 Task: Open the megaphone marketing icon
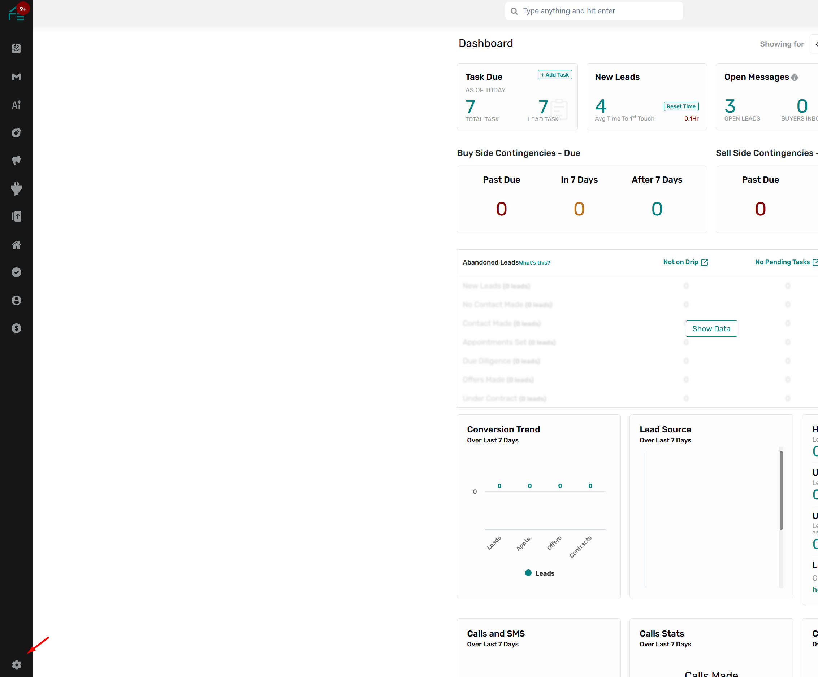point(16,160)
